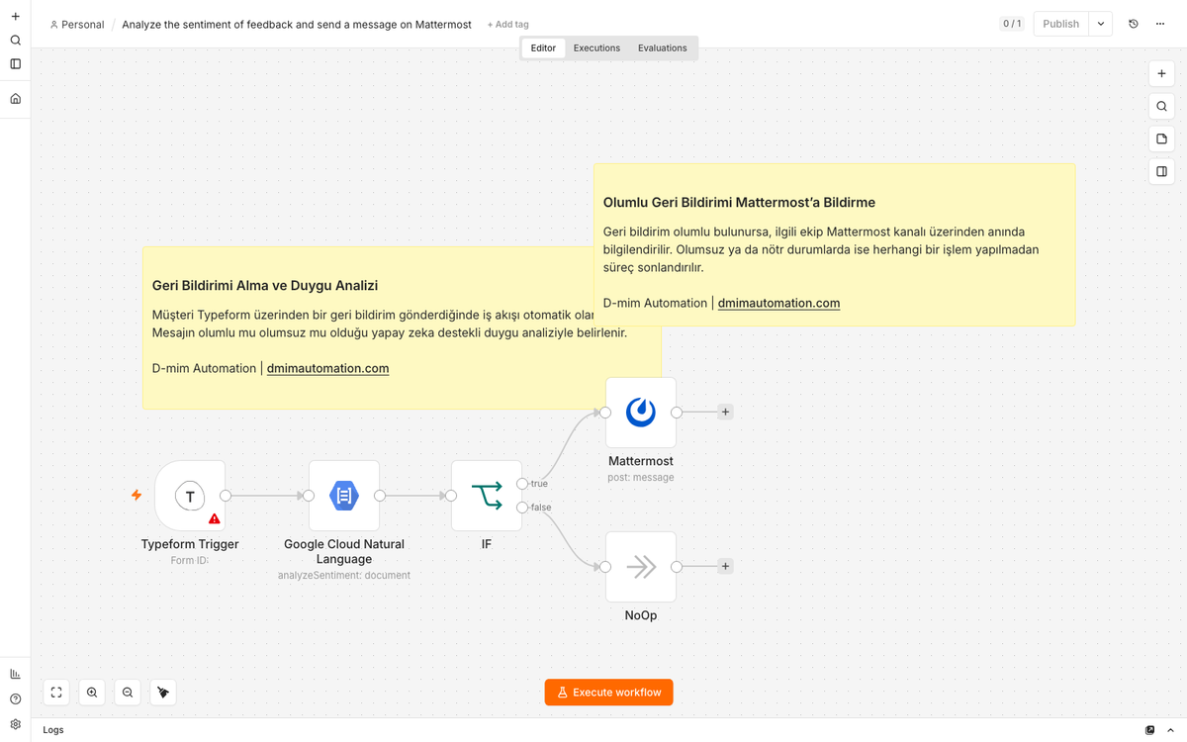Select the Google Cloud Natural Language node
The image size is (1187, 742).
[x=344, y=496]
